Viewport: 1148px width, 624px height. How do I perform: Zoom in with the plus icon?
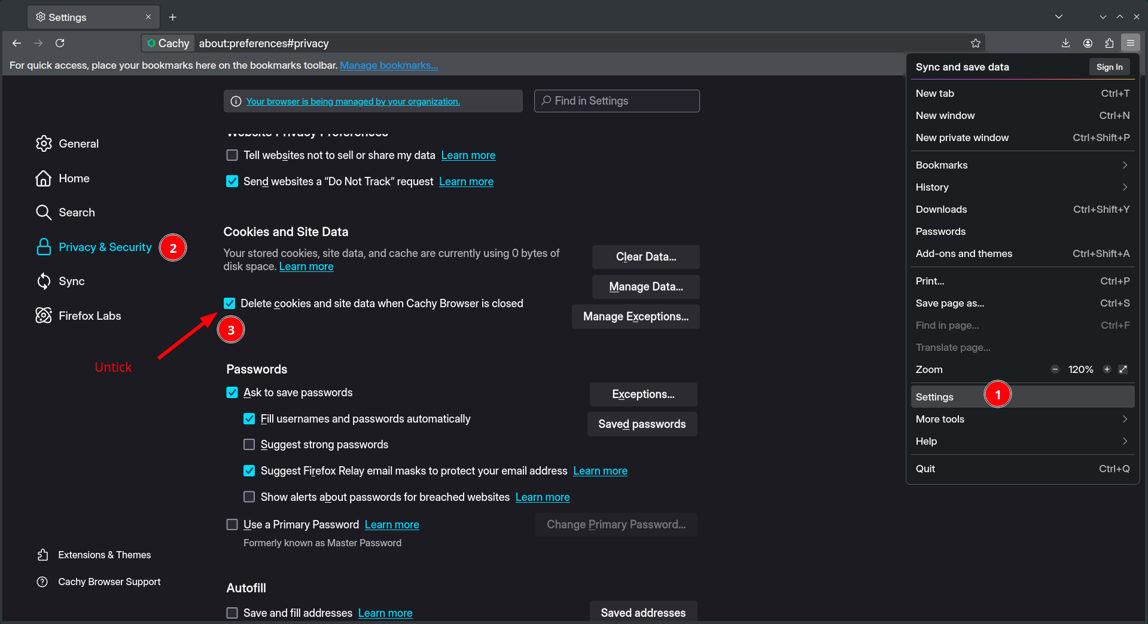1107,369
